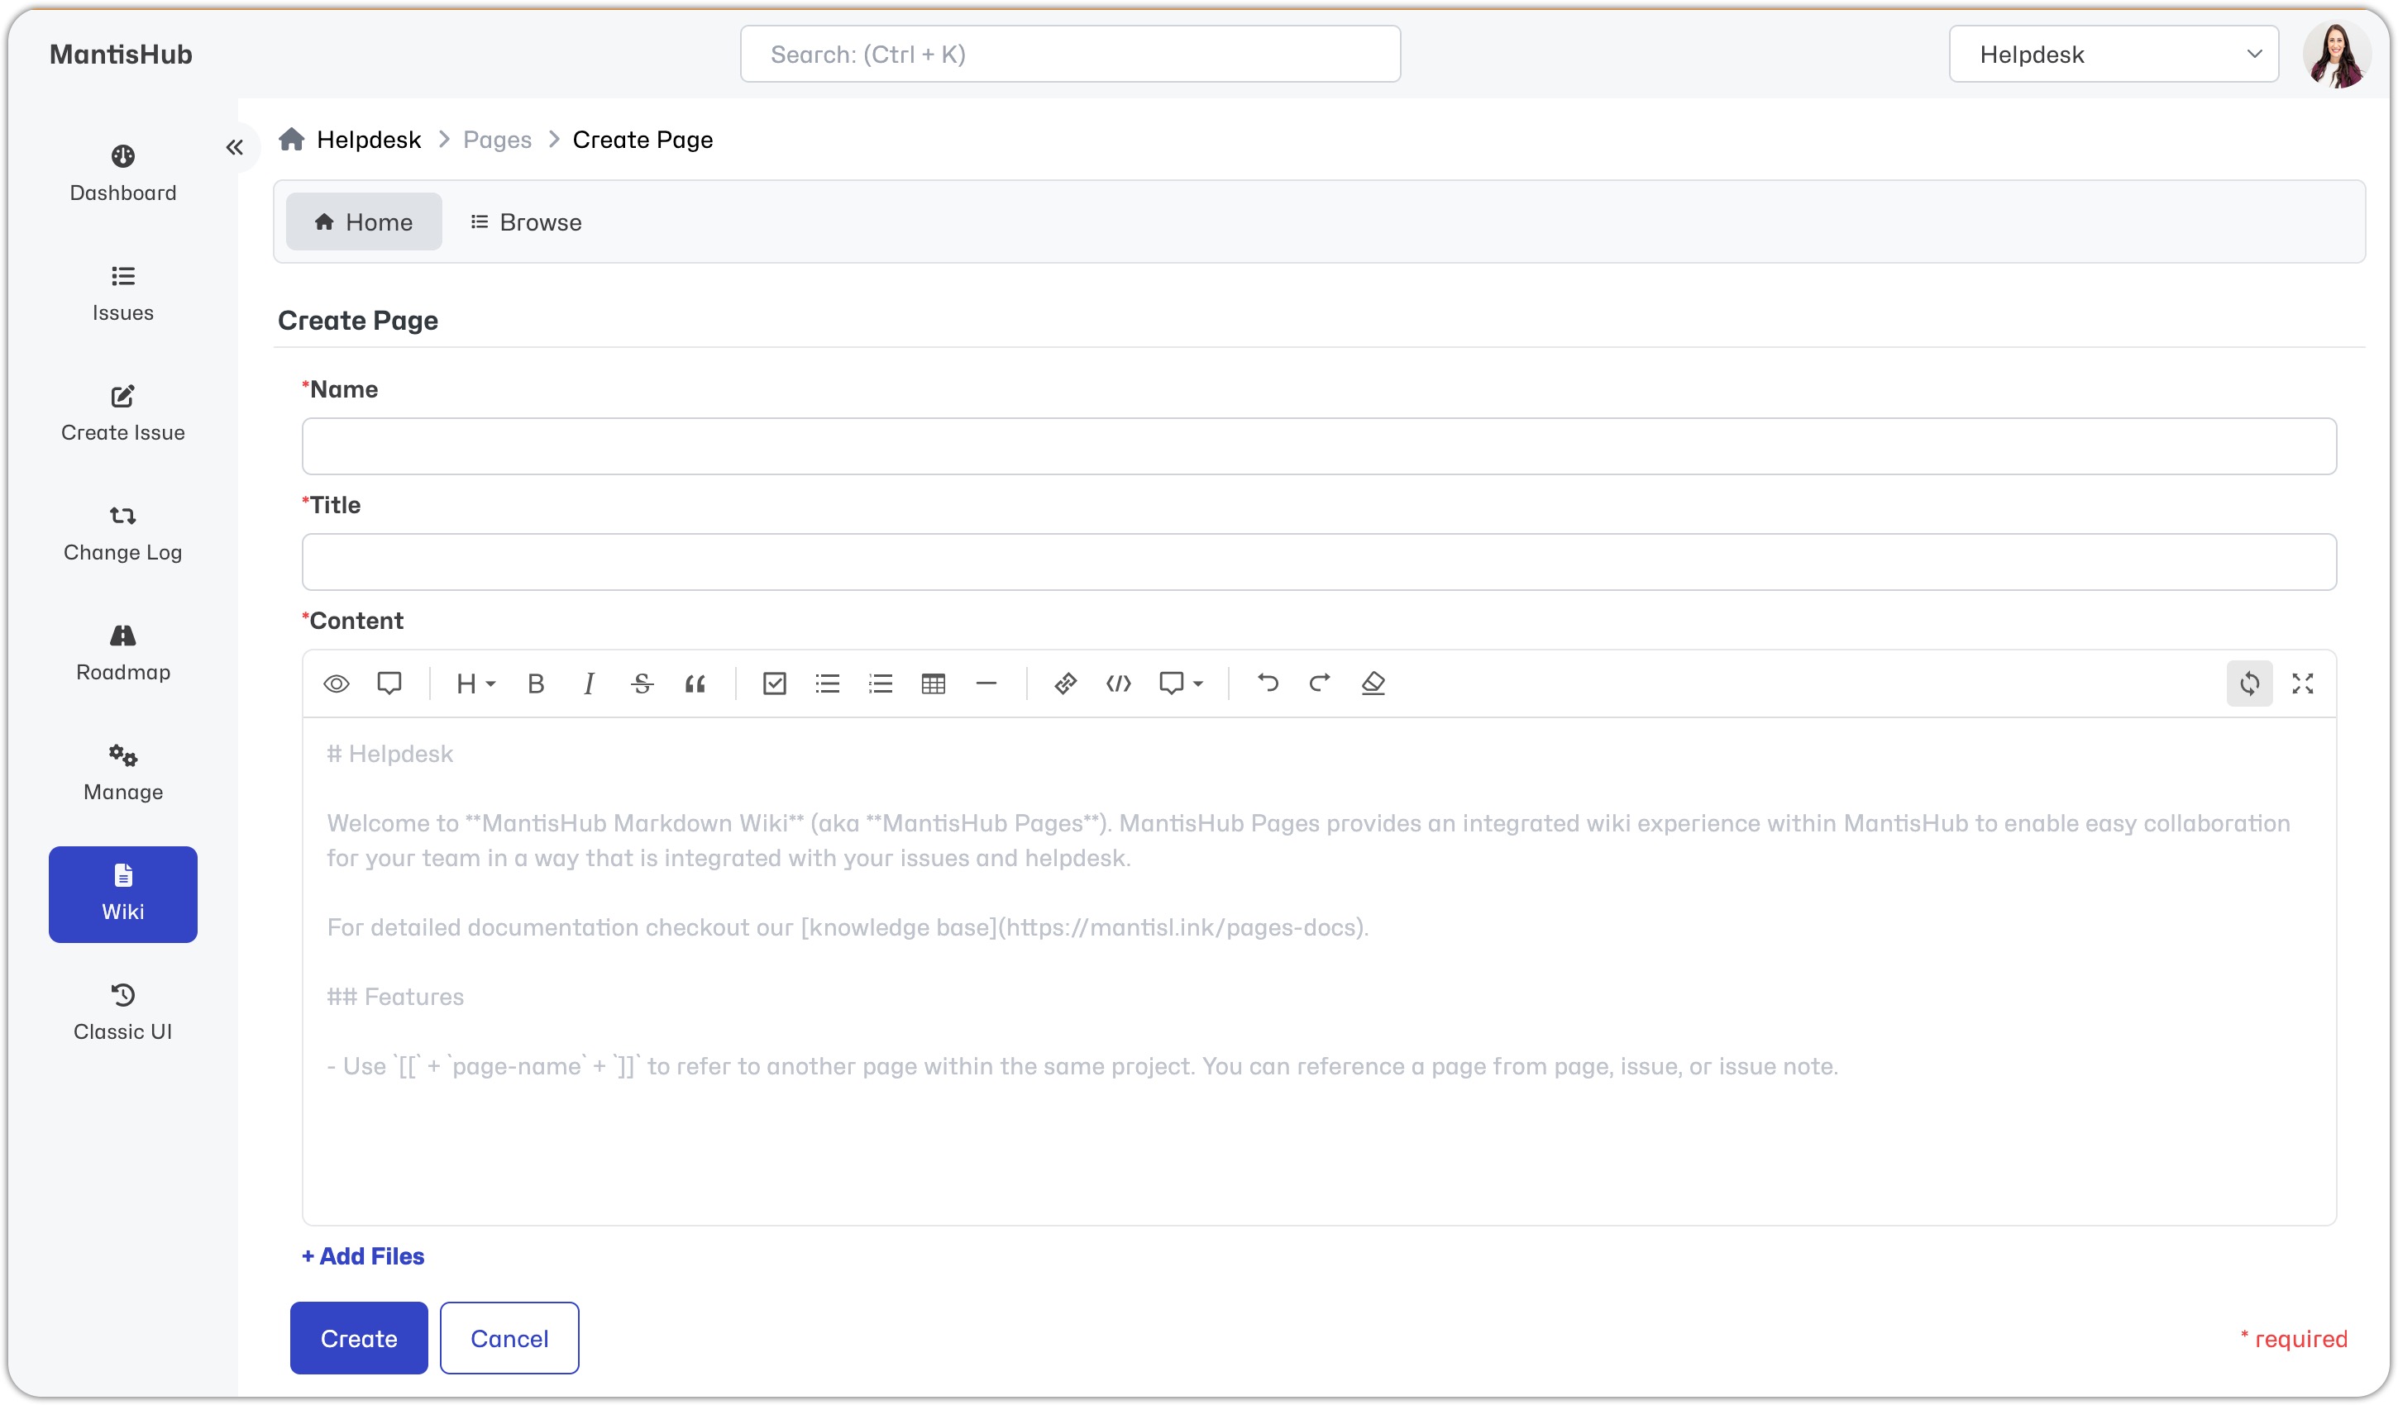This screenshot has width=2398, height=1405.
Task: Open the Dashboard from the sidebar
Action: tap(122, 174)
